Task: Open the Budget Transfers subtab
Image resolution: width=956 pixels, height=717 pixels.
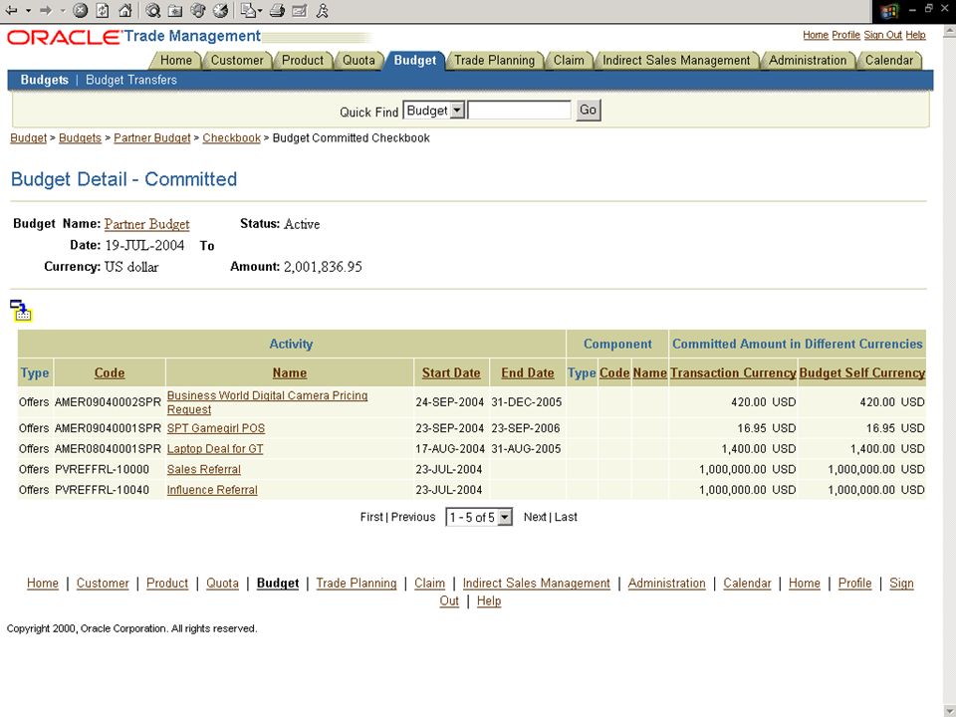Action: [x=131, y=80]
